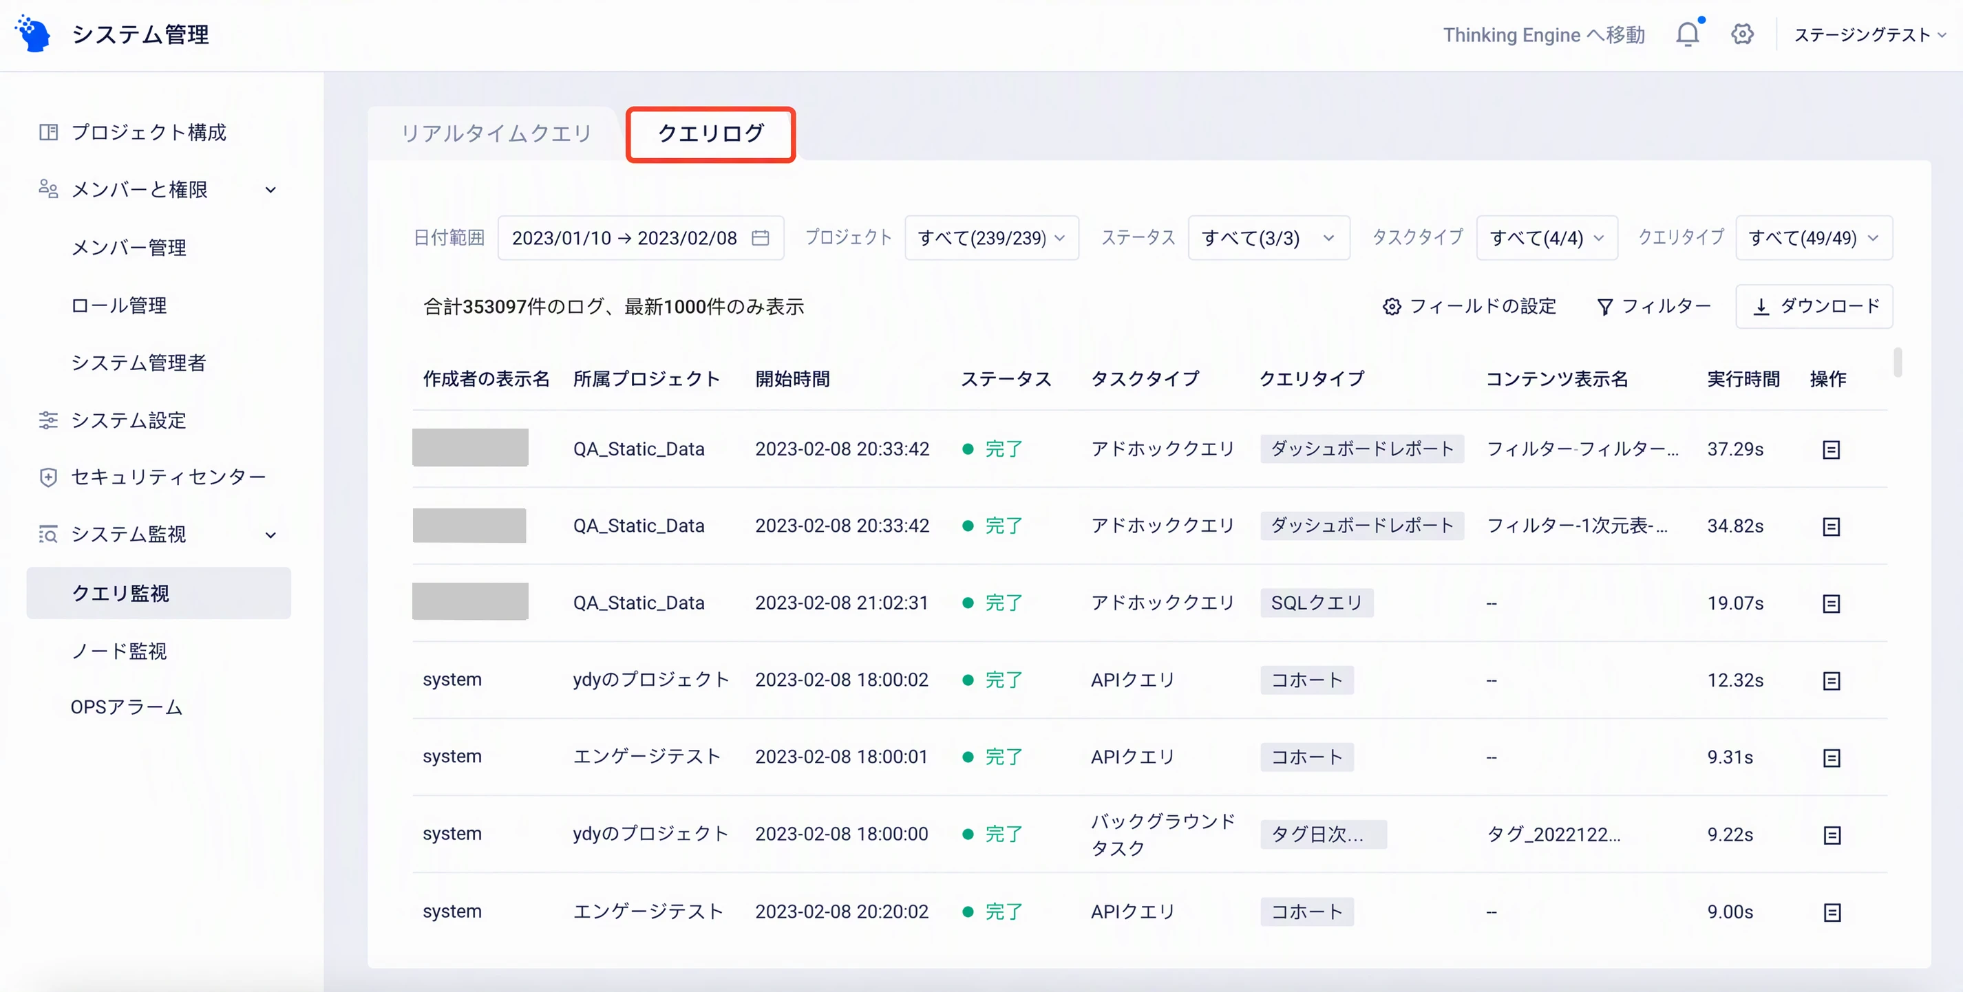The image size is (1963, 992).
Task: Click the ダウンロード arrow icon
Action: click(1761, 306)
